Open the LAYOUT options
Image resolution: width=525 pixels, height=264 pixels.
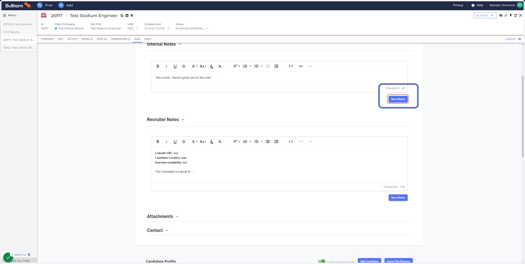point(513,39)
